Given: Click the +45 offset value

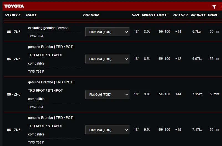Looking at the screenshot, I should [x=178, y=130].
